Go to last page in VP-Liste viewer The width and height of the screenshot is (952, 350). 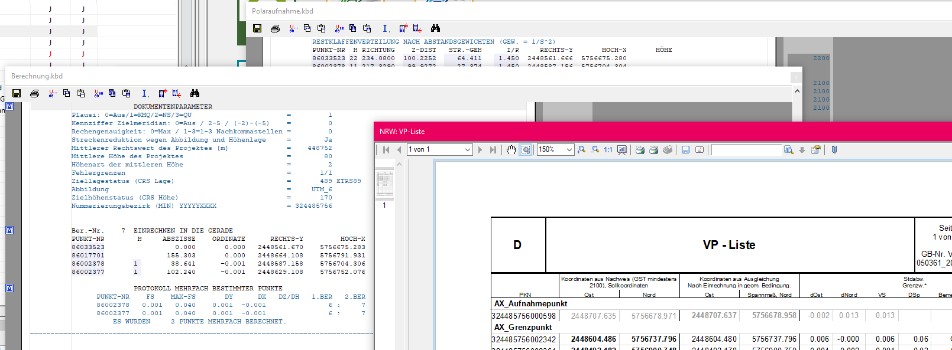(x=493, y=150)
